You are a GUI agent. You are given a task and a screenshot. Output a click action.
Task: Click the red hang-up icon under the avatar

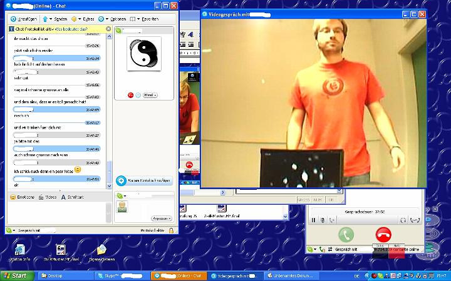tap(130, 95)
